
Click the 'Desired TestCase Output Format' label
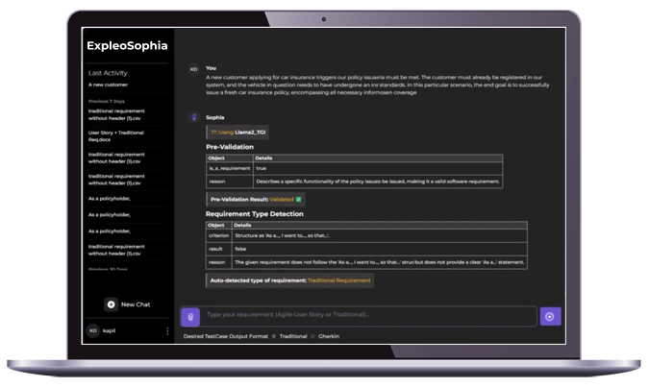pos(226,336)
